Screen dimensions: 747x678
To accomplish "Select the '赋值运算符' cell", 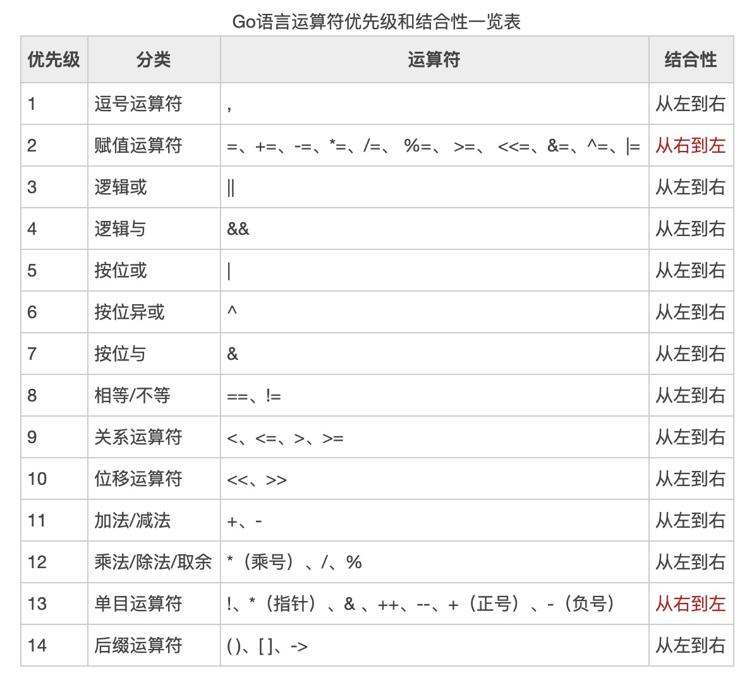I will point(154,146).
